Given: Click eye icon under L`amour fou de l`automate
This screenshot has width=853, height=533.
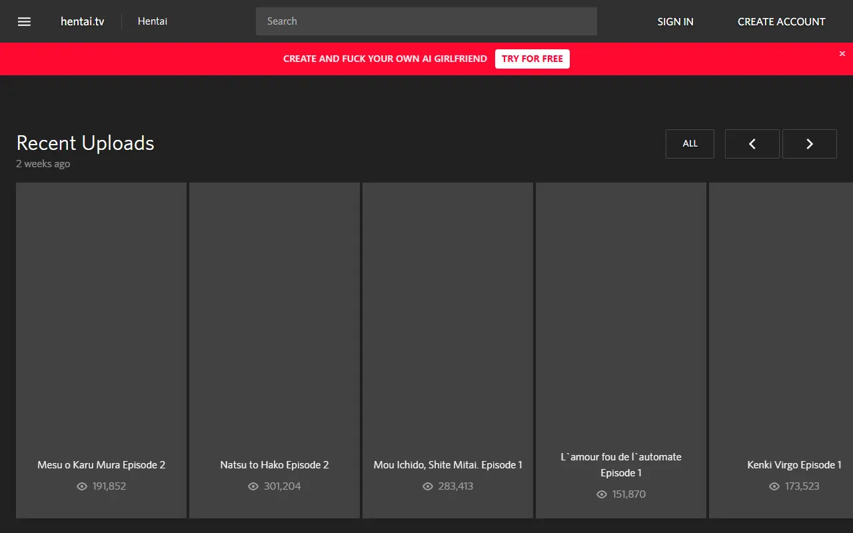Looking at the screenshot, I should pyautogui.click(x=602, y=494).
